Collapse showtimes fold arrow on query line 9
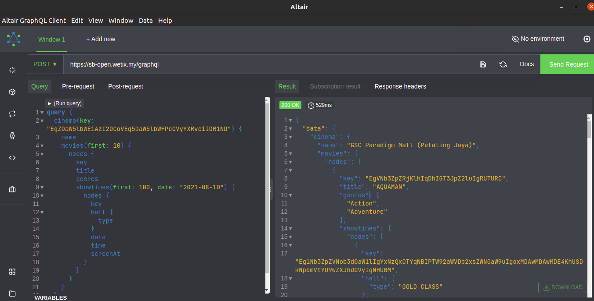Image resolution: width=594 pixels, height=301 pixels. (x=42, y=188)
